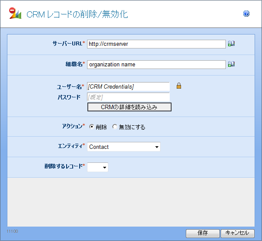
Task: Click the 削除するレコード field label
Action: pyautogui.click(x=63, y=166)
